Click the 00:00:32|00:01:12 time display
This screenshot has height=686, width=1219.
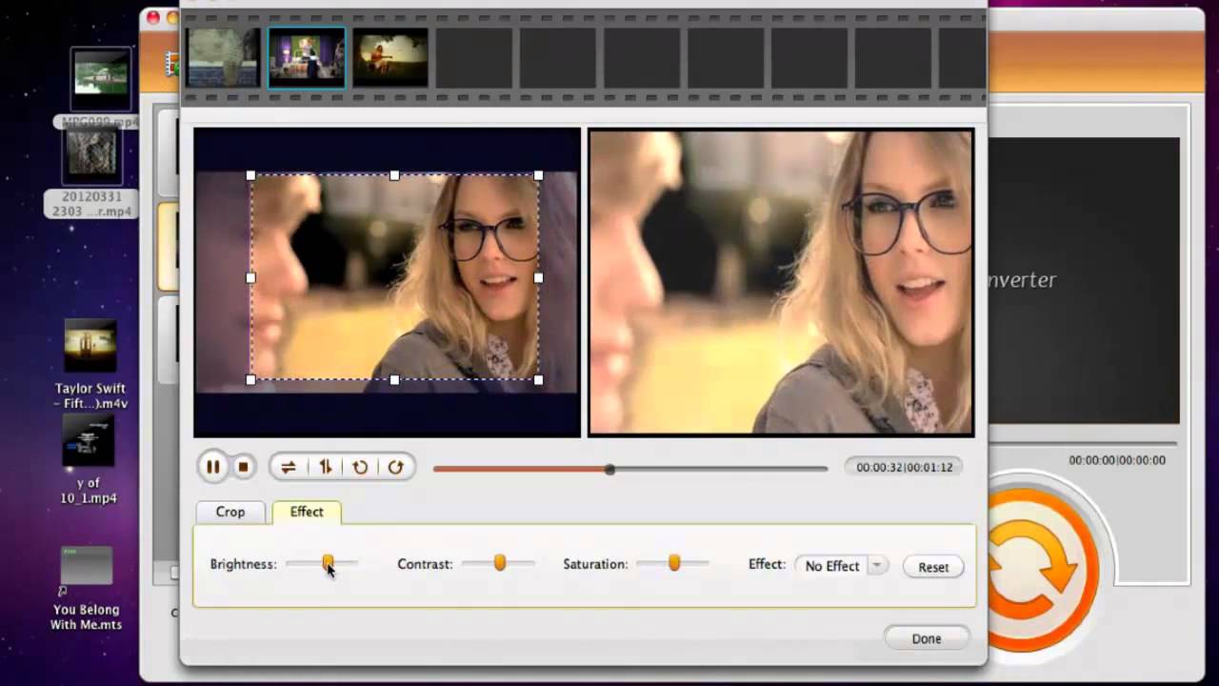point(904,467)
